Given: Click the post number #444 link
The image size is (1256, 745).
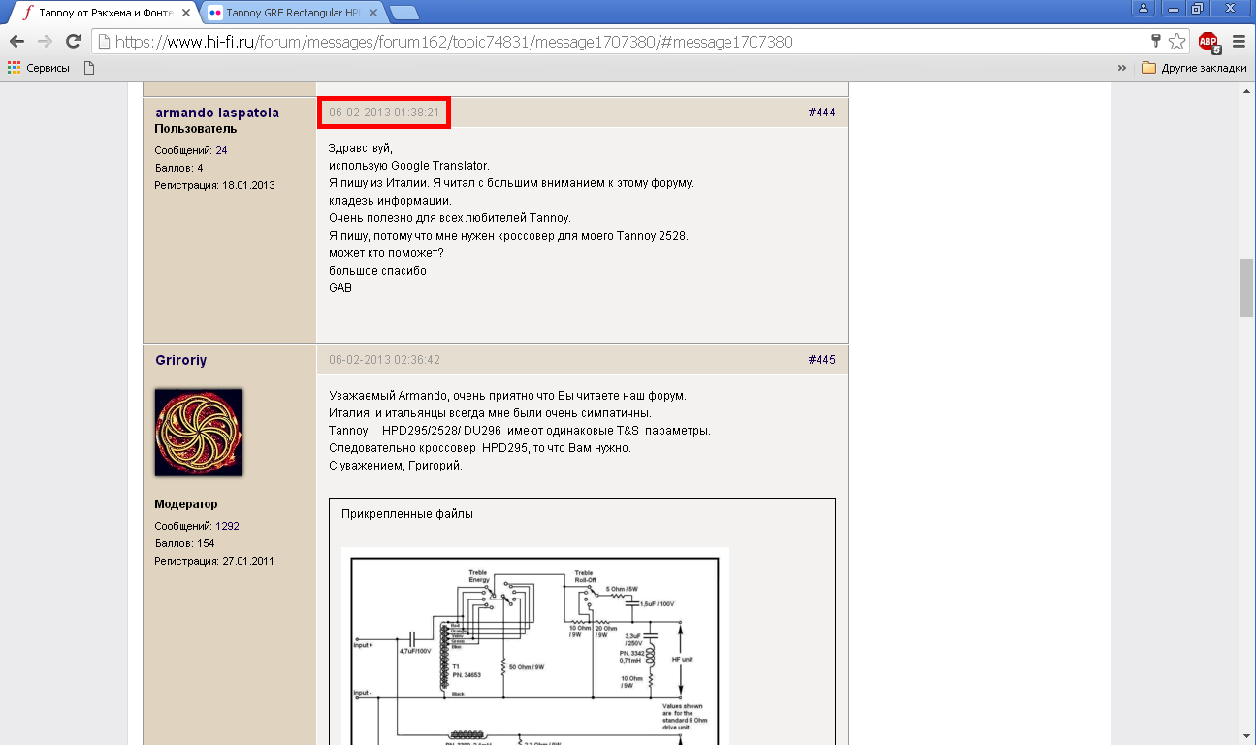Looking at the screenshot, I should (821, 113).
